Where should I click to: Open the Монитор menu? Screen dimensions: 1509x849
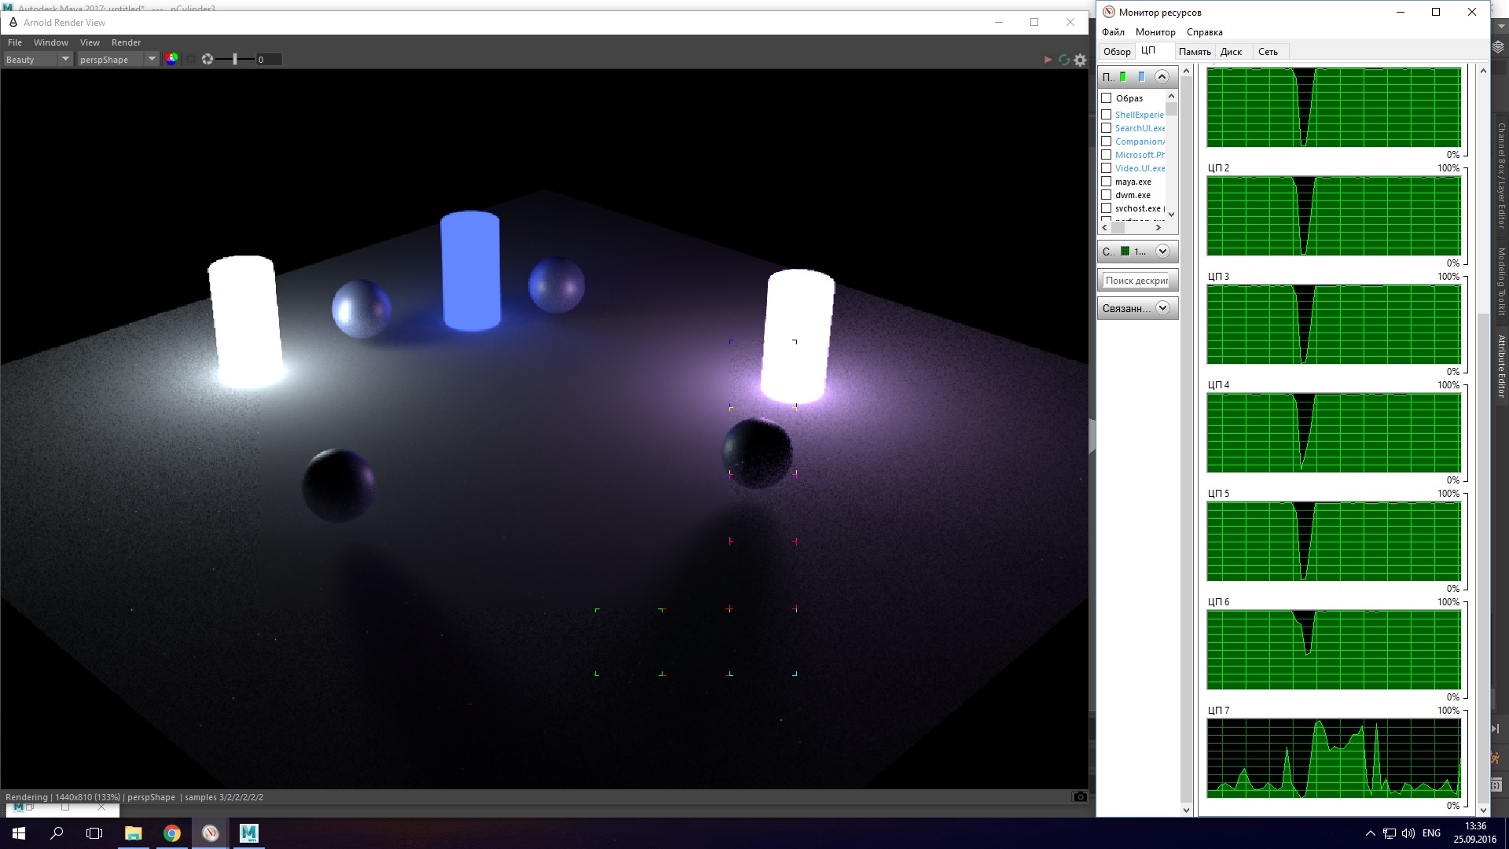coord(1155,32)
